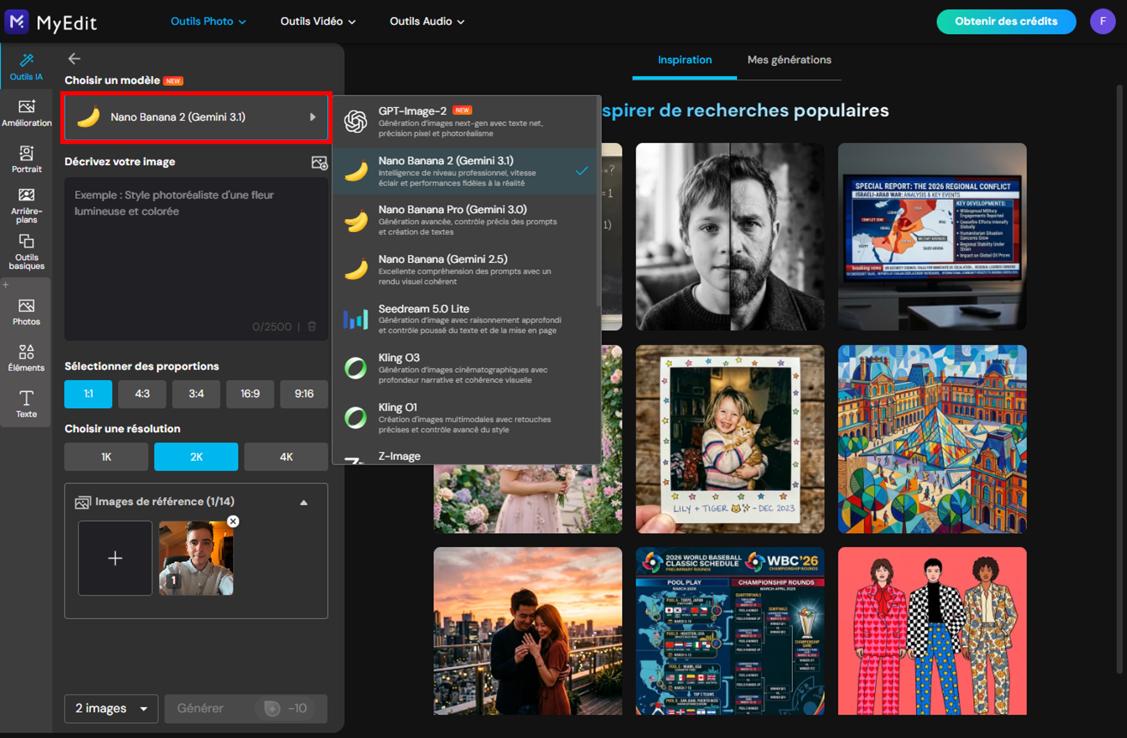1127x738 pixels.
Task: Open the three patterned suits fashion image
Action: (932, 631)
